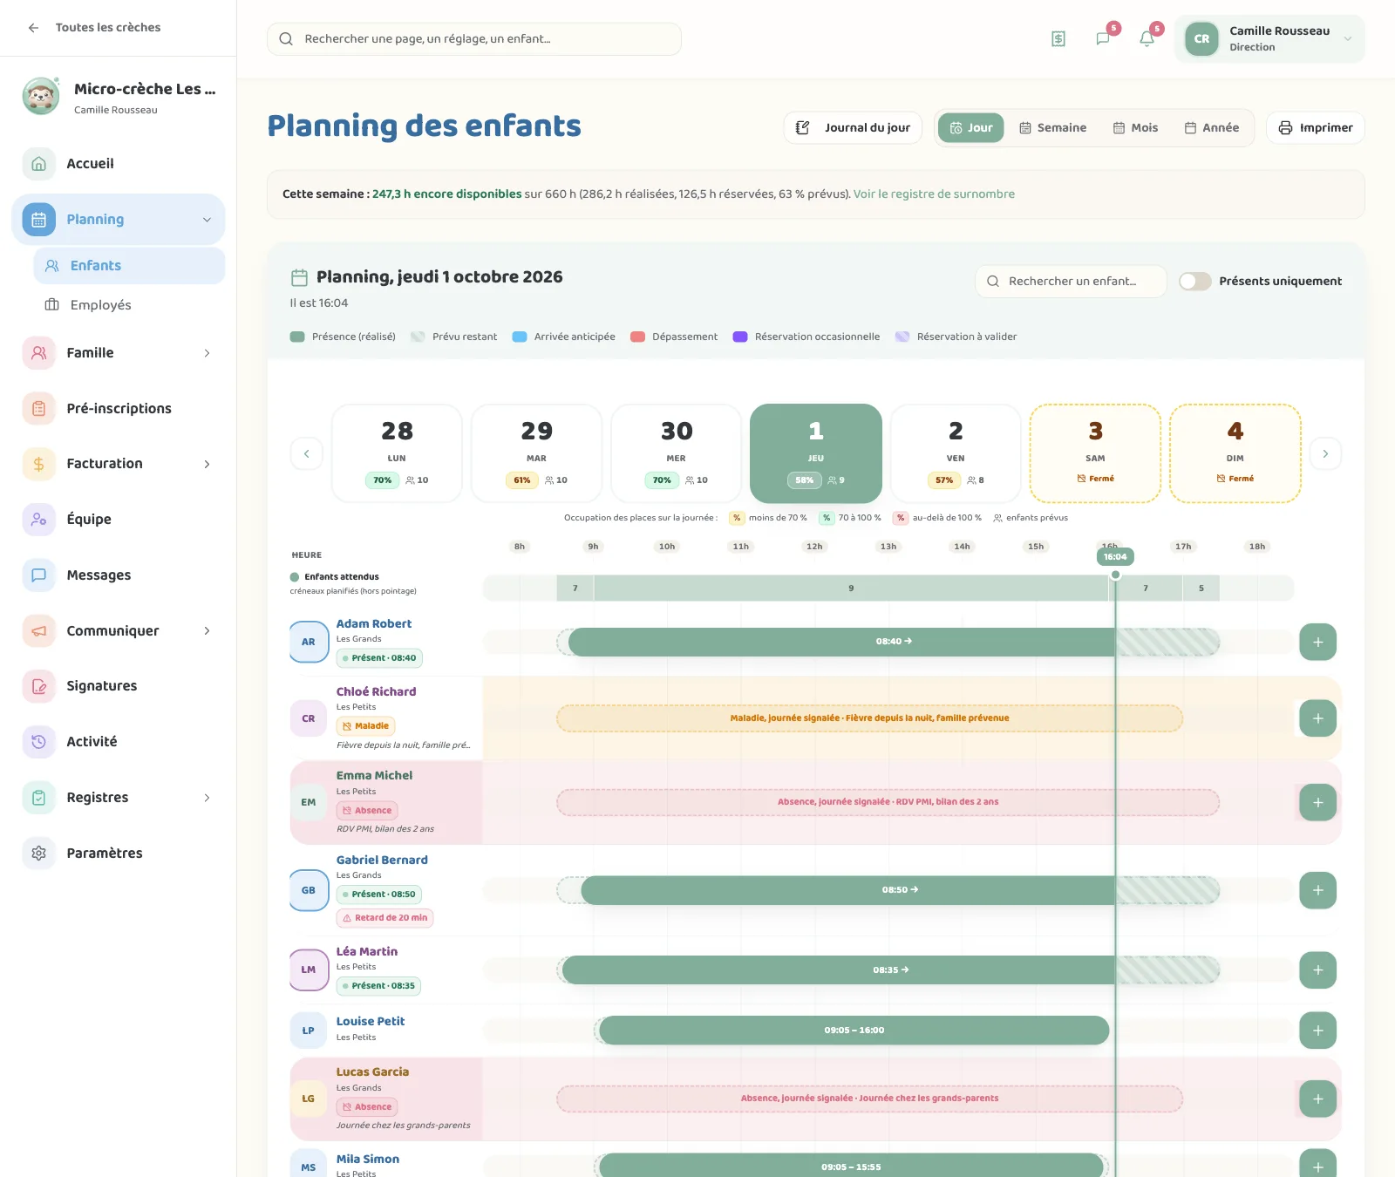Open Employés planning submenu
Screen dimensions: 1395x1177
[x=129, y=304]
